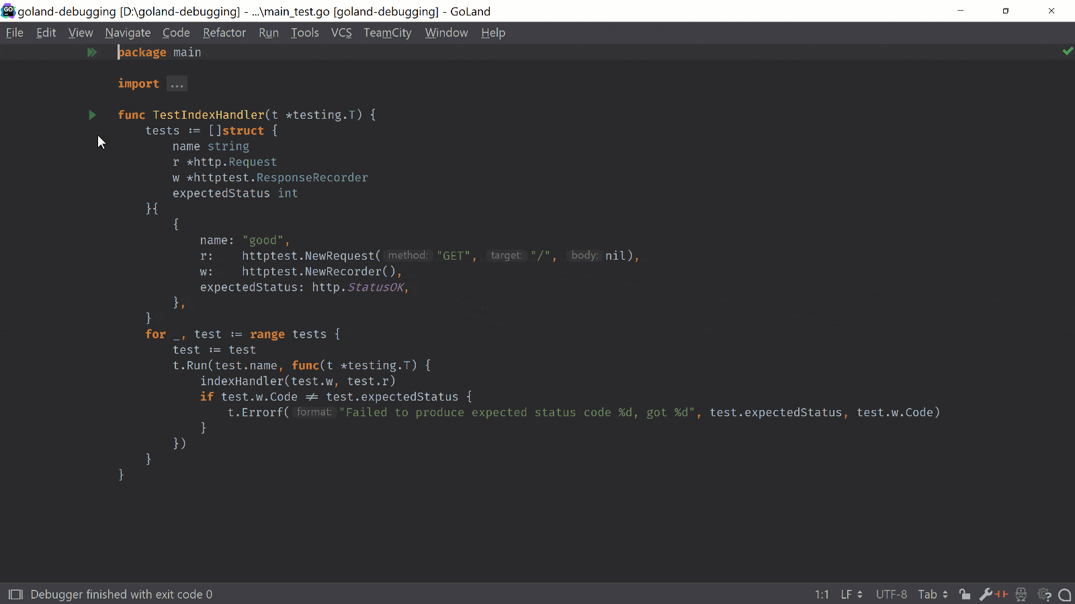Open the LF line separator selector
The image size is (1075, 604).
(851, 595)
